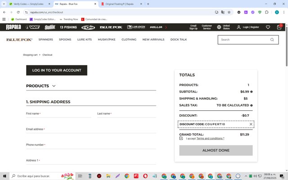This screenshot has width=288, height=180.
Task: Open the wishlist heart icon
Action: click(x=268, y=27)
